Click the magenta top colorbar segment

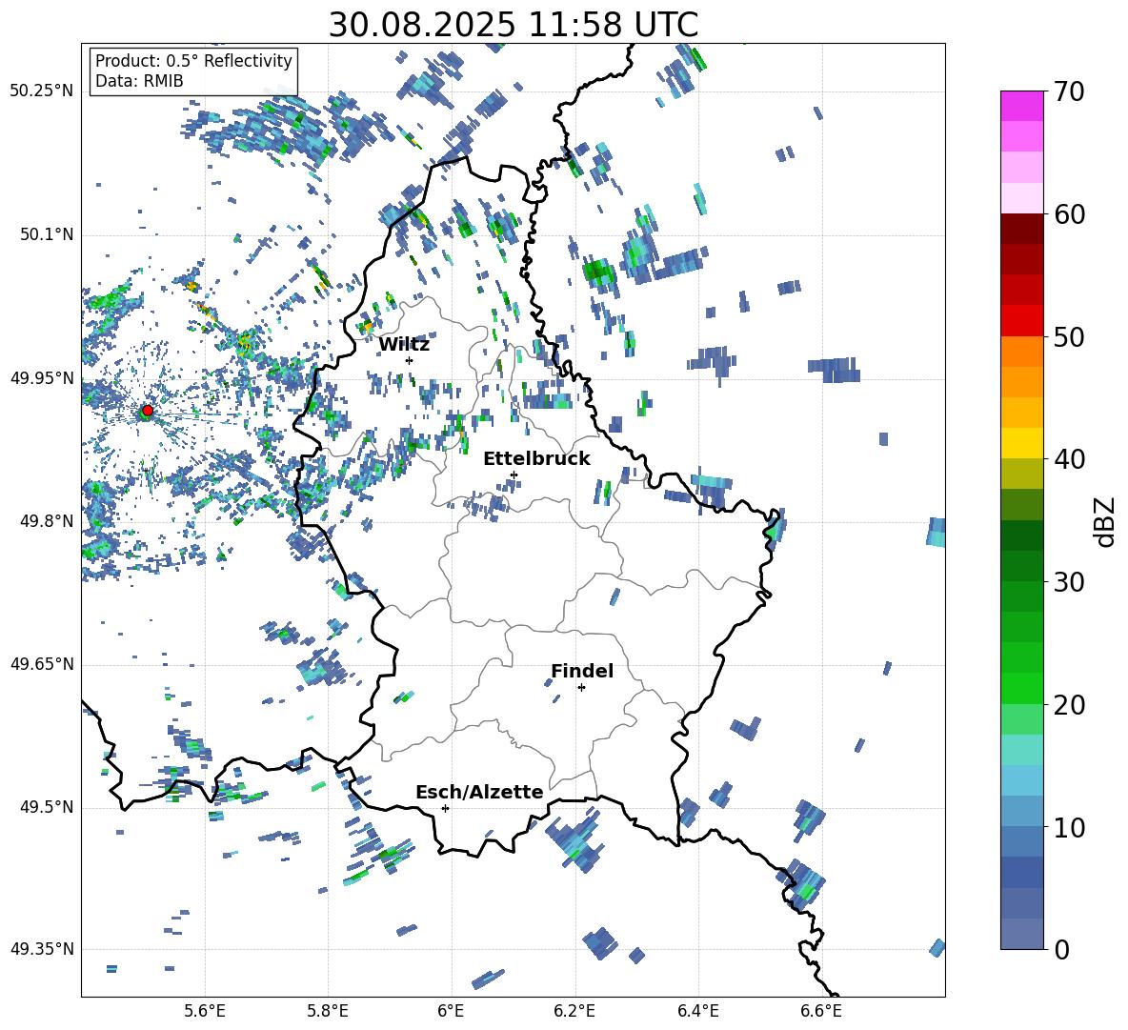1021,106
